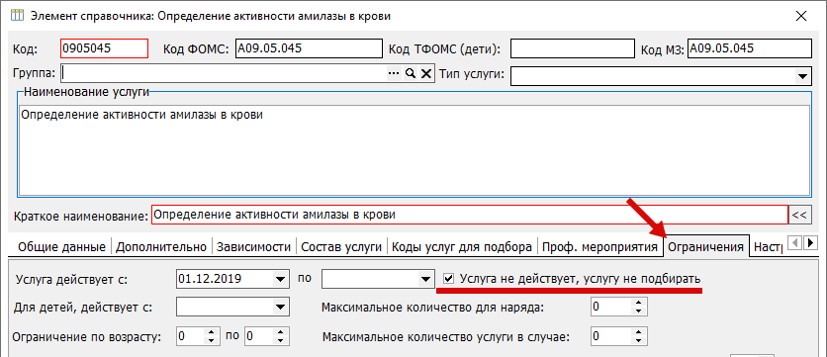Click the 'Максимальное количество услуги в случае' number field

(x=610, y=336)
